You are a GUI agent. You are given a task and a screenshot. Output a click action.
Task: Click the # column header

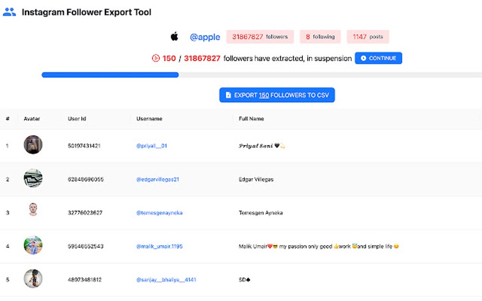click(x=8, y=119)
